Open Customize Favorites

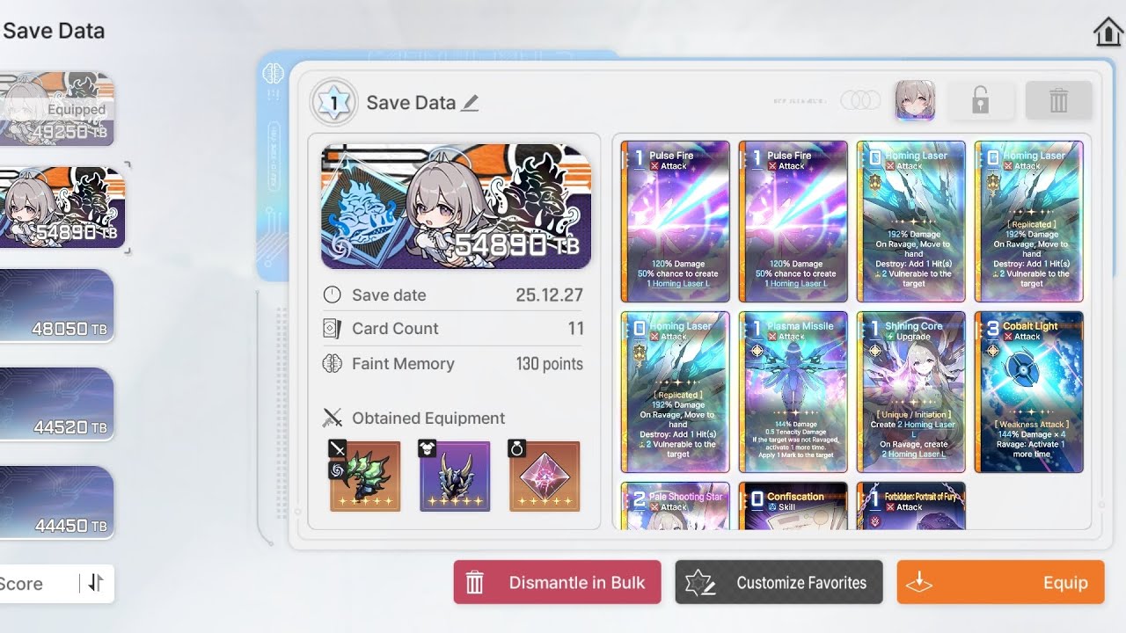coord(779,582)
